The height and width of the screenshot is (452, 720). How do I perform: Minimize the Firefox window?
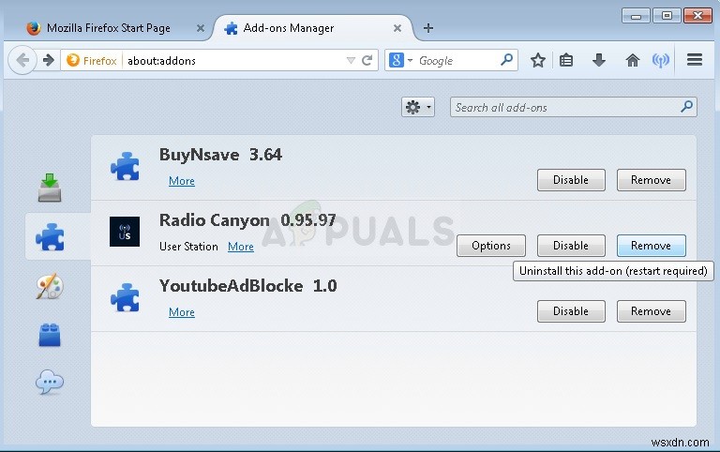[636, 16]
